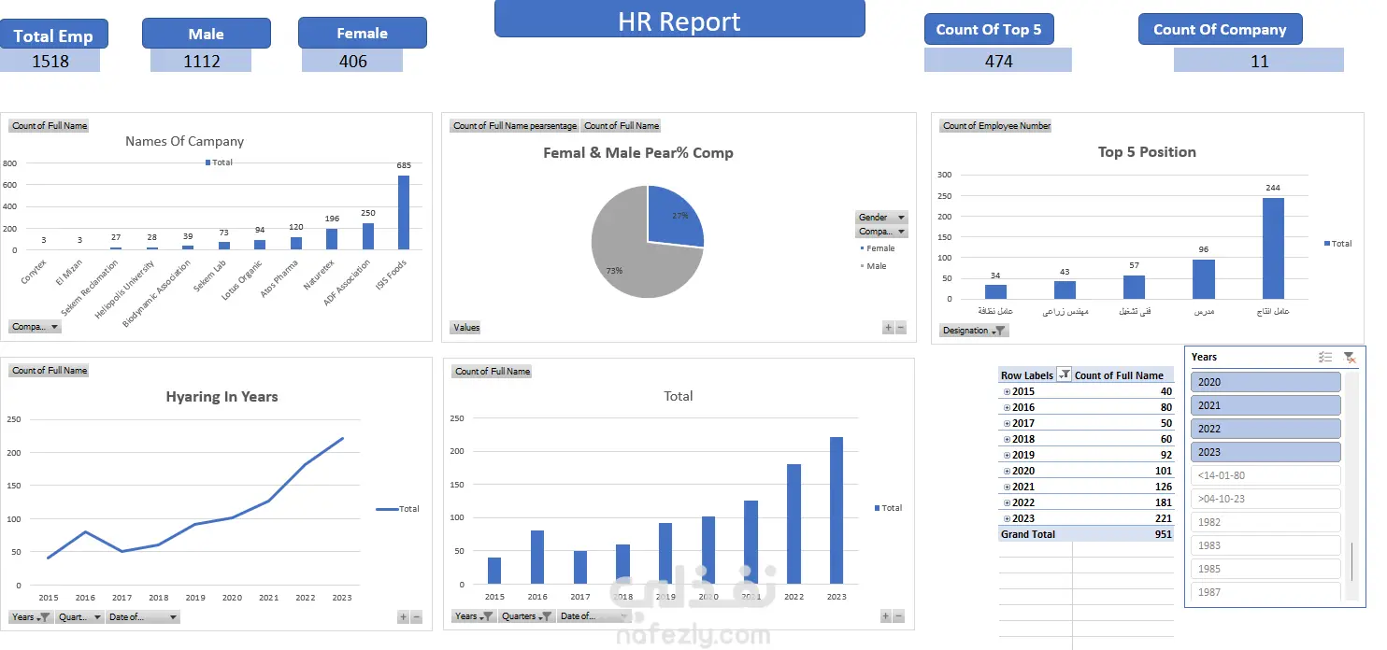Image resolution: width=1387 pixels, height=650 pixels.
Task: Select the Total Emp header shape
Action: (x=54, y=35)
